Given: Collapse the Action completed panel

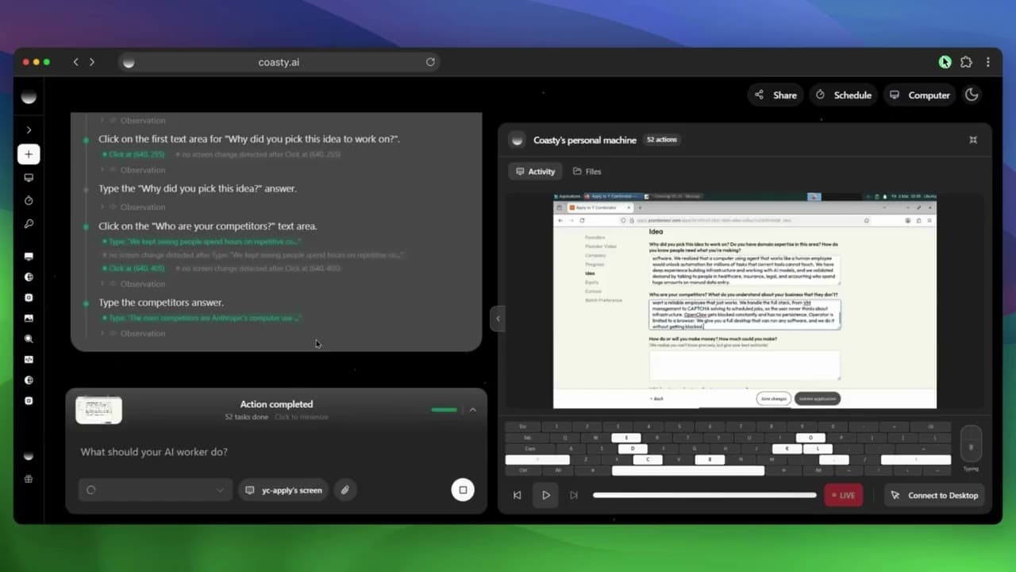Looking at the screenshot, I should pos(473,410).
